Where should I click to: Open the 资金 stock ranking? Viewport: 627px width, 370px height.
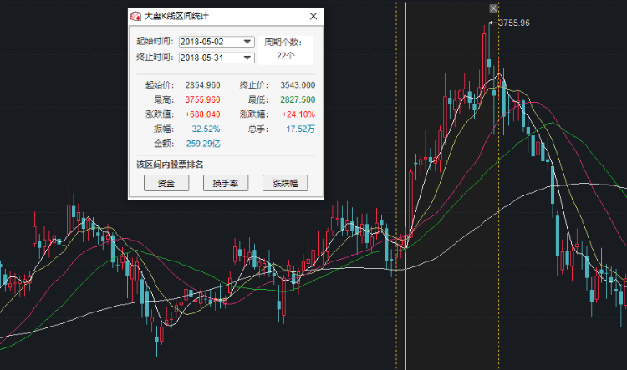click(166, 183)
